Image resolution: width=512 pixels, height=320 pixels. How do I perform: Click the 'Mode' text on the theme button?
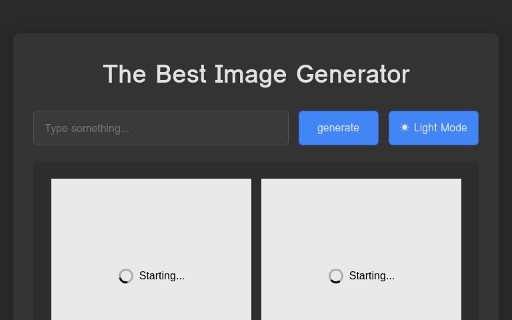(x=454, y=127)
